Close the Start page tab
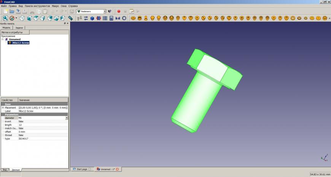 click(x=90, y=169)
